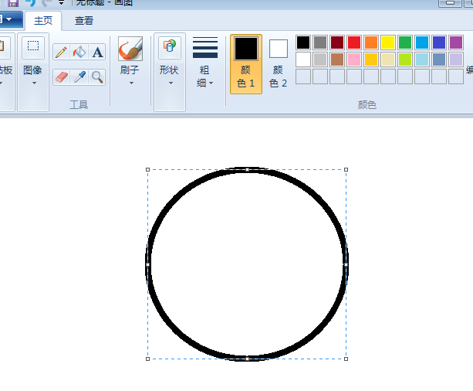Pick the brown palette swatch
The width and height of the screenshot is (473, 391).
click(x=337, y=59)
